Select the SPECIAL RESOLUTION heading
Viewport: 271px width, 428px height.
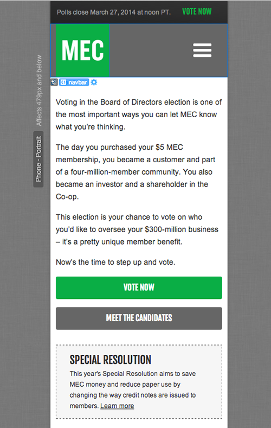coord(110,360)
